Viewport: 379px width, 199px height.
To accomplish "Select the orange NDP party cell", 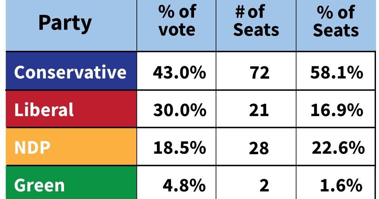I will click(71, 147).
